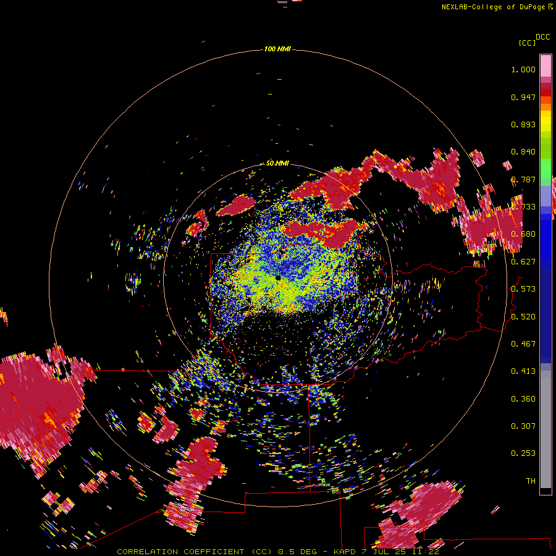Click the 0.680 legend value

(523, 234)
